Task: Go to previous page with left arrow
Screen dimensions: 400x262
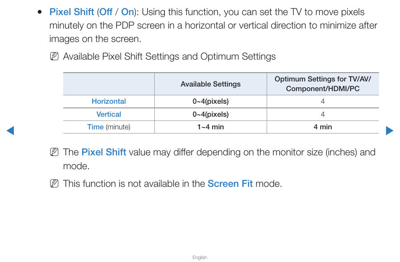Action: pos(10,131)
